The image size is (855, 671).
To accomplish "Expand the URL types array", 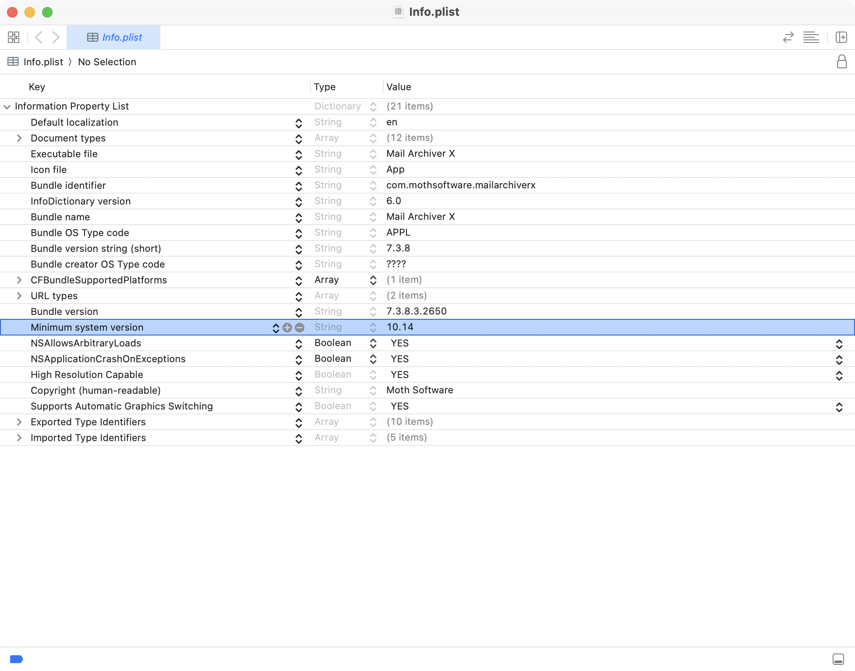I will coord(19,296).
